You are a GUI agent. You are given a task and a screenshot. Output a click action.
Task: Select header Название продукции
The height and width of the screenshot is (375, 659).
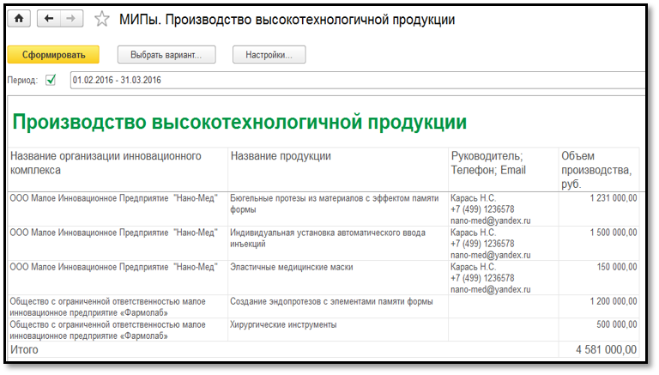click(338, 169)
